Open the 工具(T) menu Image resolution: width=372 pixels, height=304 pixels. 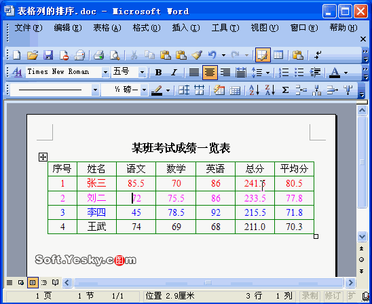click(225, 28)
